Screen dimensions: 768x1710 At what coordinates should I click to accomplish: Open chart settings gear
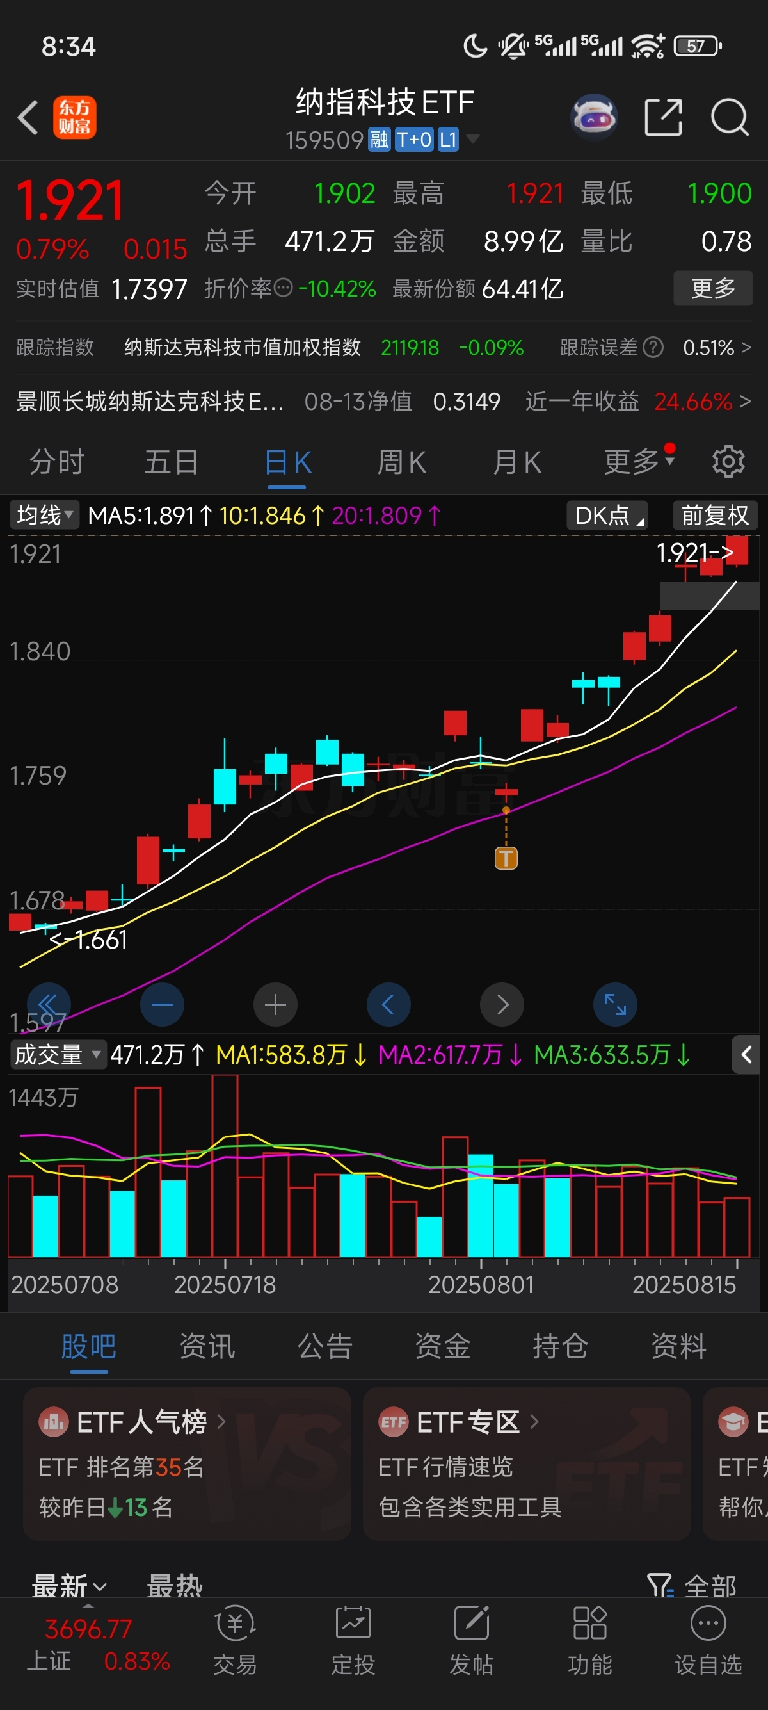728,461
